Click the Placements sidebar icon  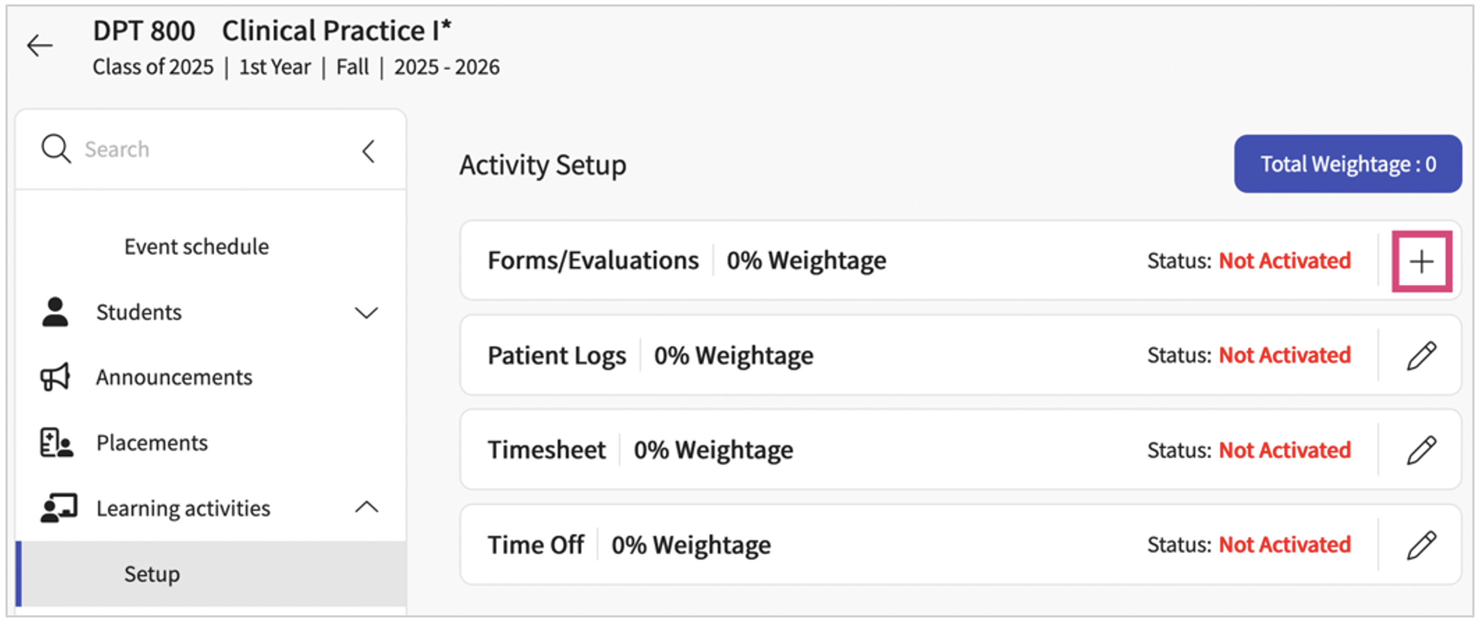click(56, 442)
